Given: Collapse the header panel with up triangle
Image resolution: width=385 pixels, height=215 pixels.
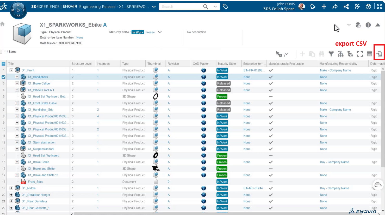Looking at the screenshot, I should click(x=378, y=25).
